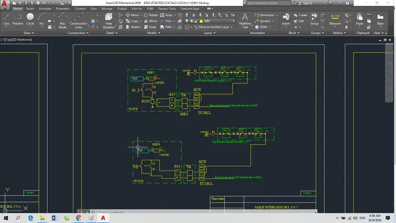Viewport: 396px width, 223px height.
Task: Open the Move to Another Layer dropdown arrow
Action: click(x=232, y=27)
